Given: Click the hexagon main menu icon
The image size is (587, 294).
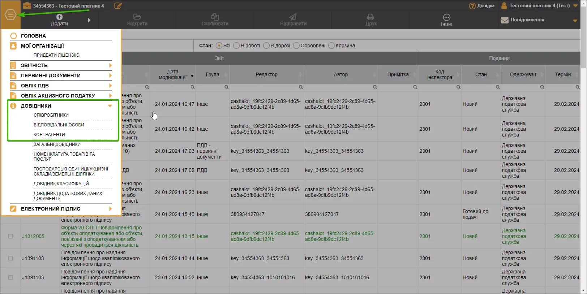Looking at the screenshot, I should click(10, 15).
